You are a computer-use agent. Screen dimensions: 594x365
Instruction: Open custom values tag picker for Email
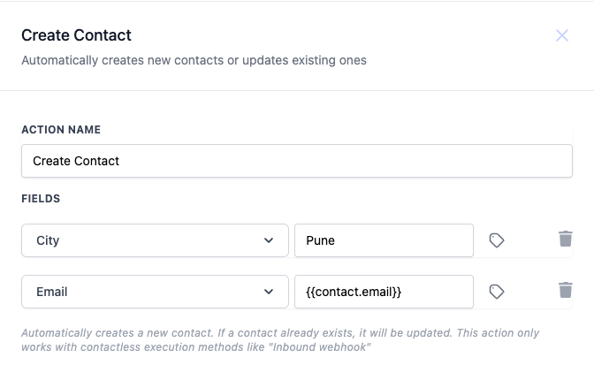pos(497,292)
